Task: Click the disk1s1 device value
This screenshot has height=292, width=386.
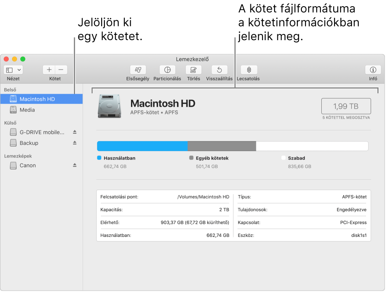Action: (359, 235)
